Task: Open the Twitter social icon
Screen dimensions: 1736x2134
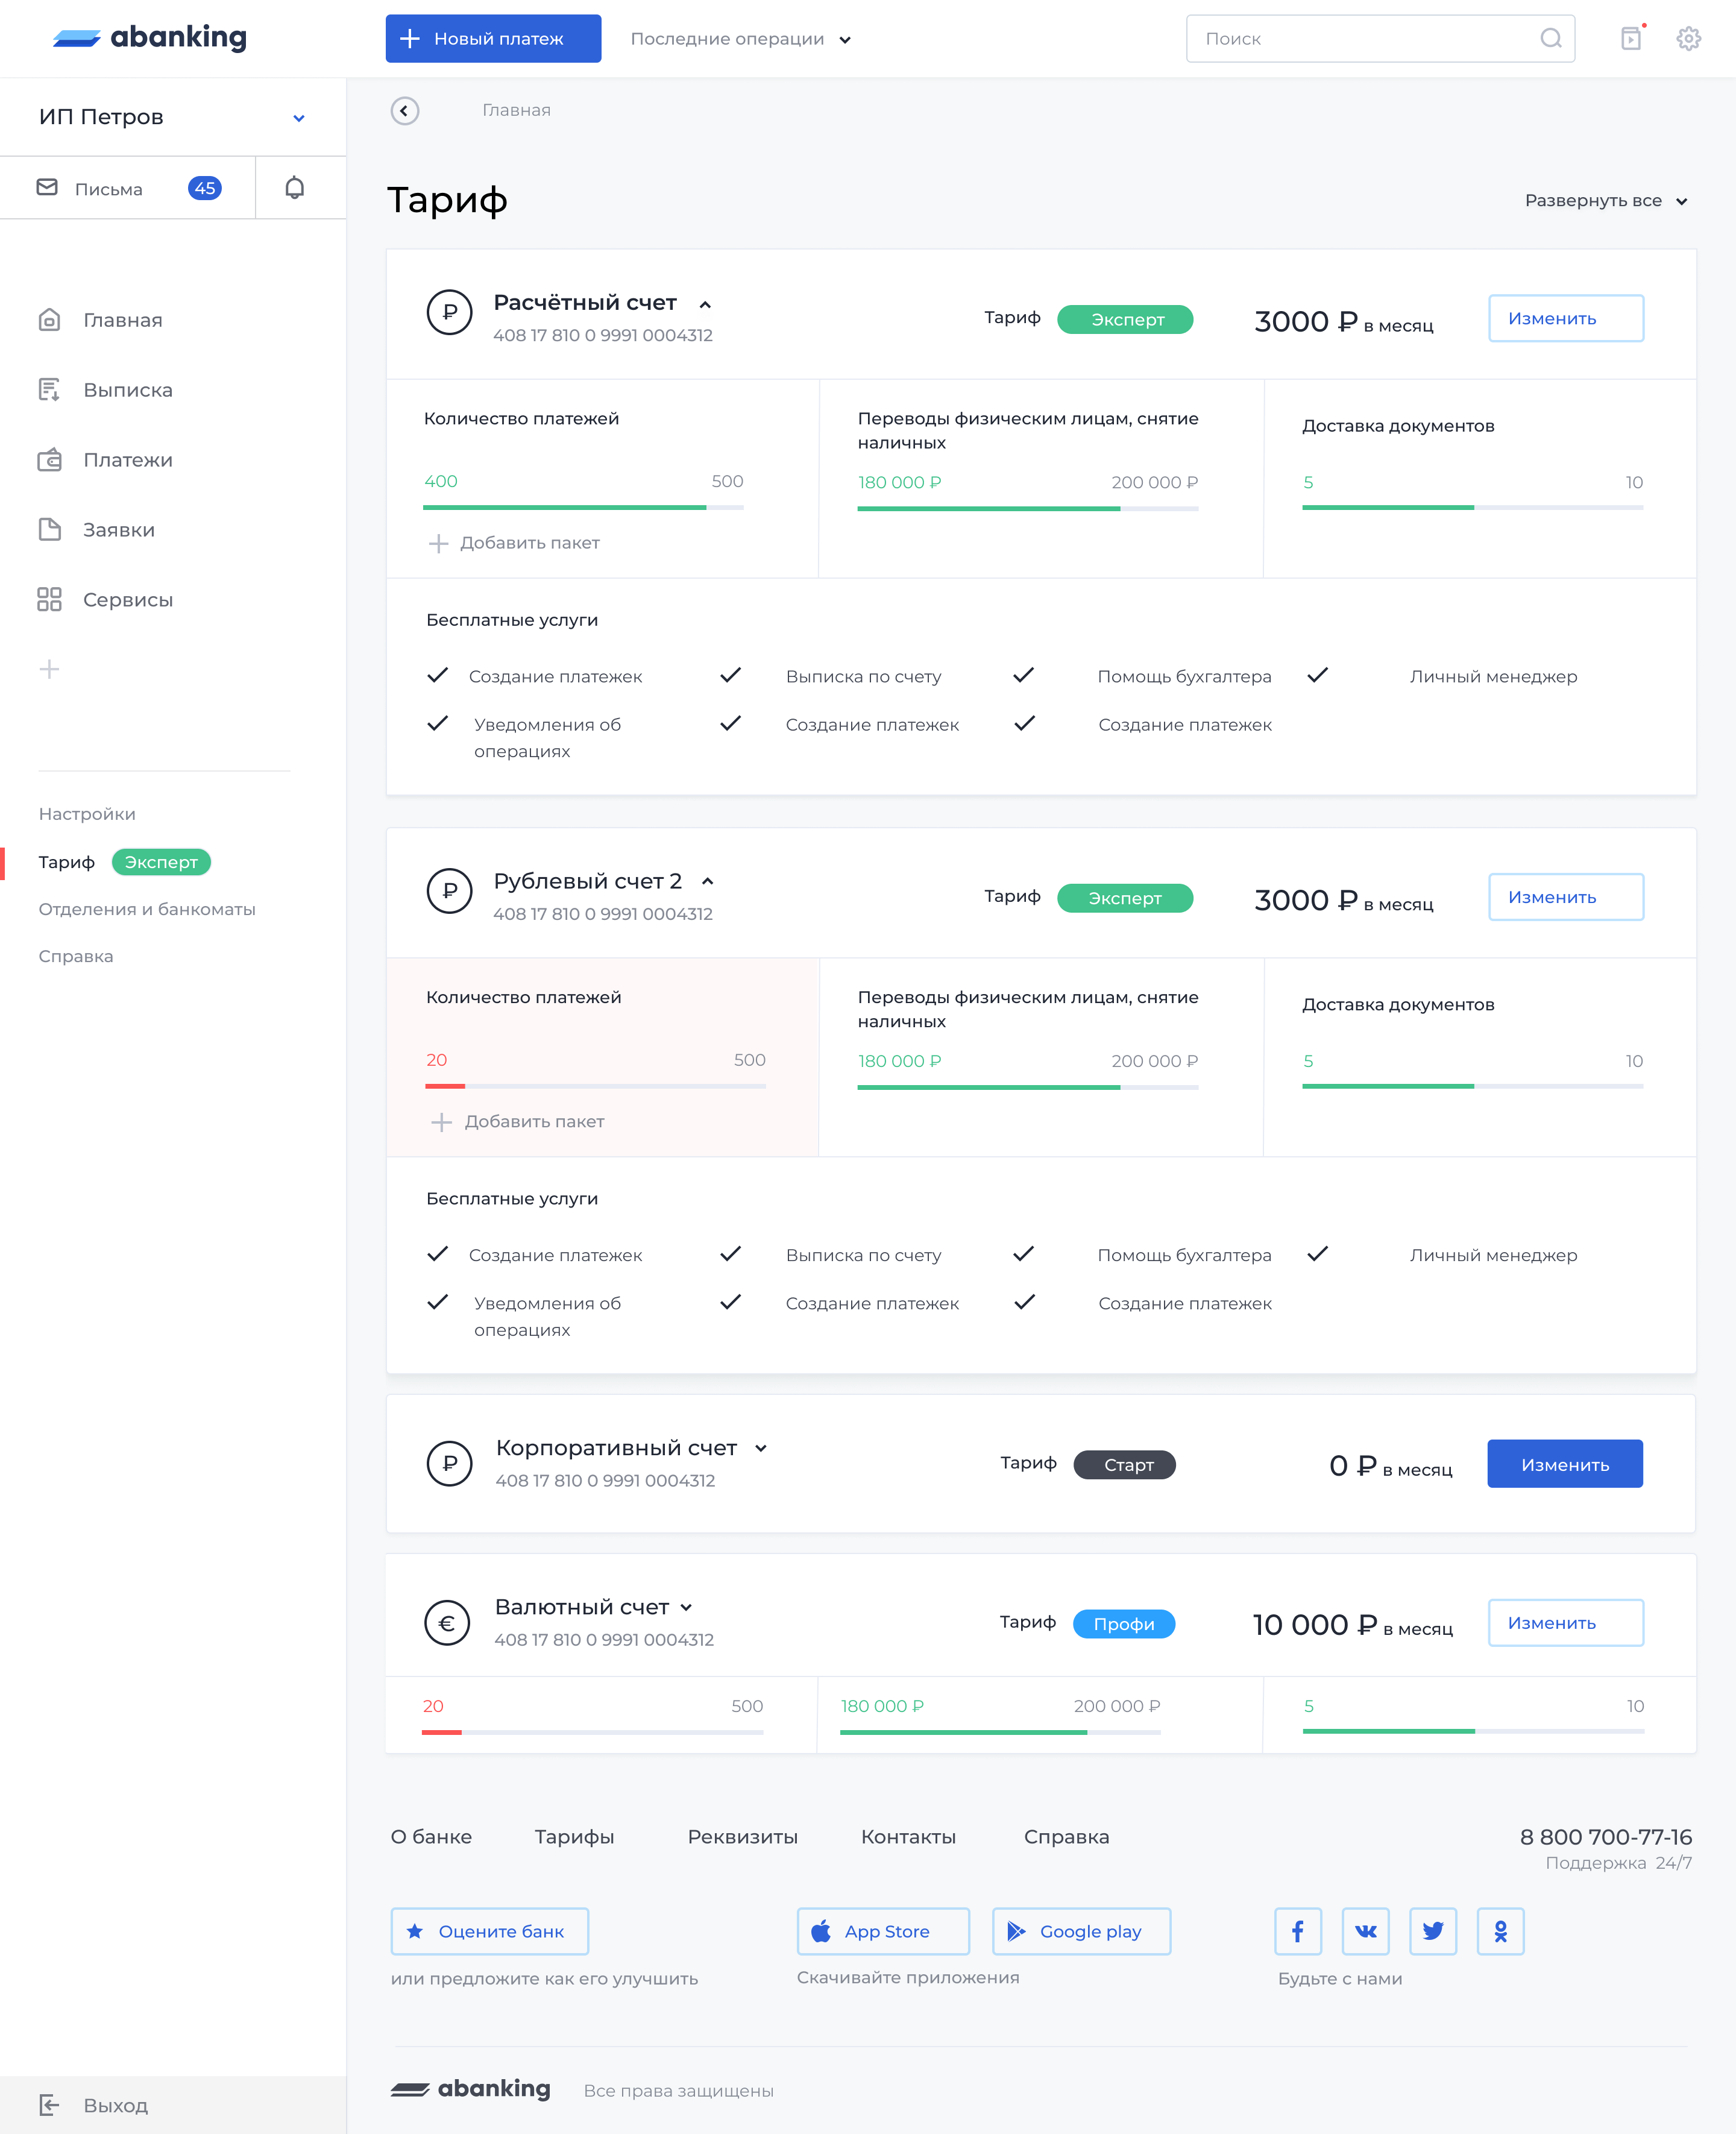Action: point(1433,1931)
